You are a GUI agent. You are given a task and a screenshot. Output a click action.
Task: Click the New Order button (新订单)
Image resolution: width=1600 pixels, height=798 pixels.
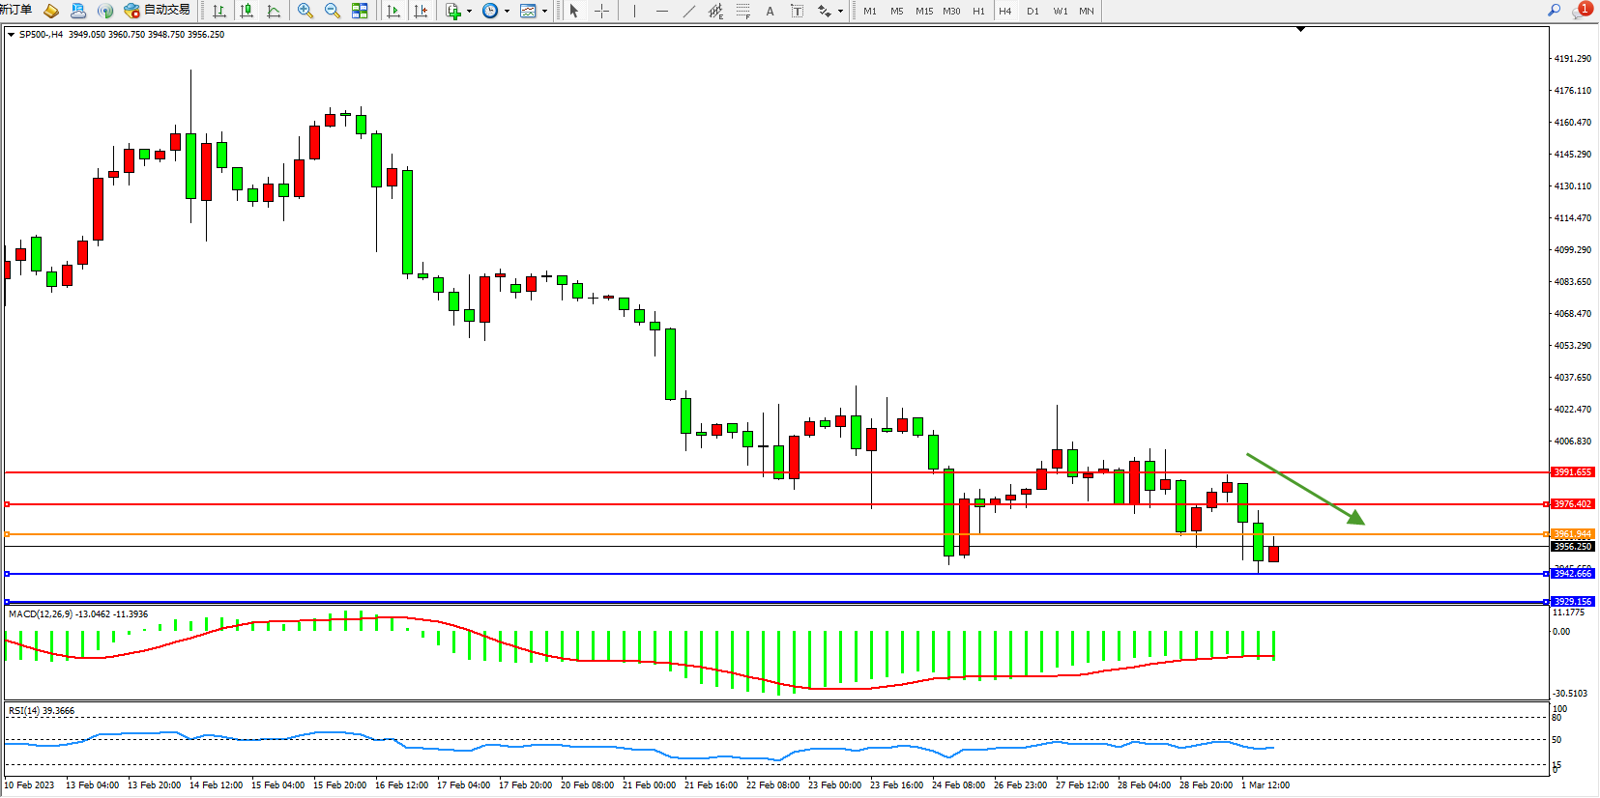coord(15,10)
